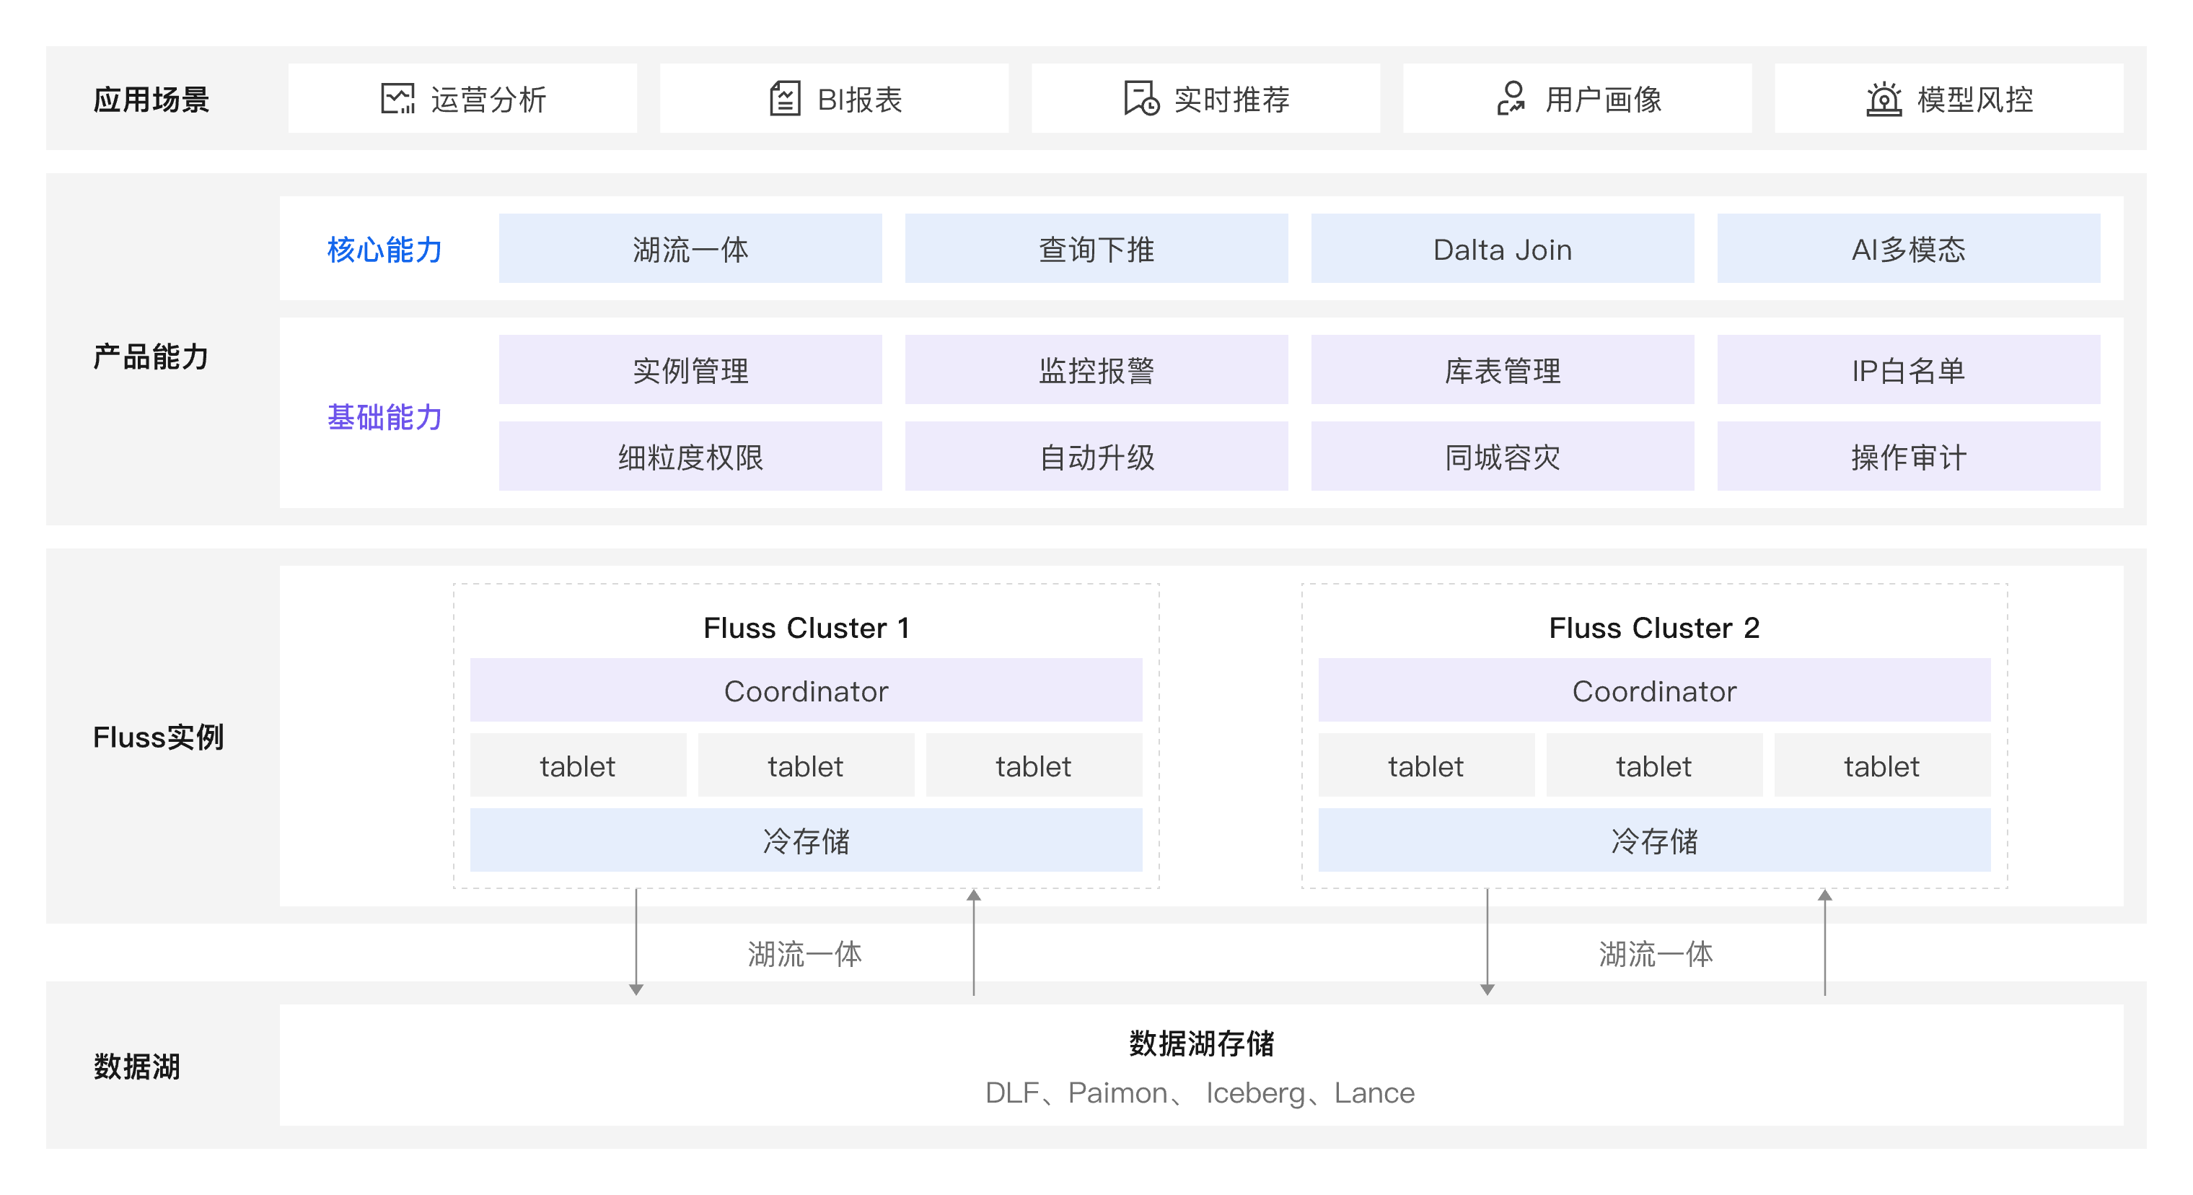
Task: Click the 查询下推 capability box
Action: 1096,249
